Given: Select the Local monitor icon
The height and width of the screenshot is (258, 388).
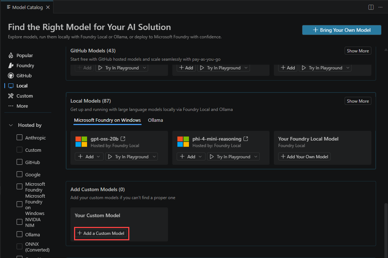Looking at the screenshot, I should pos(10,86).
